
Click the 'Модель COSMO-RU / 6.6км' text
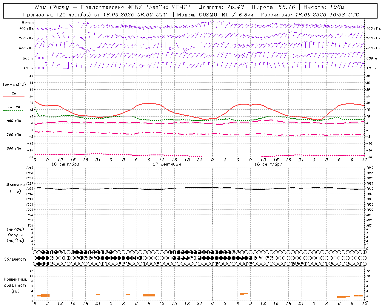point(215,15)
